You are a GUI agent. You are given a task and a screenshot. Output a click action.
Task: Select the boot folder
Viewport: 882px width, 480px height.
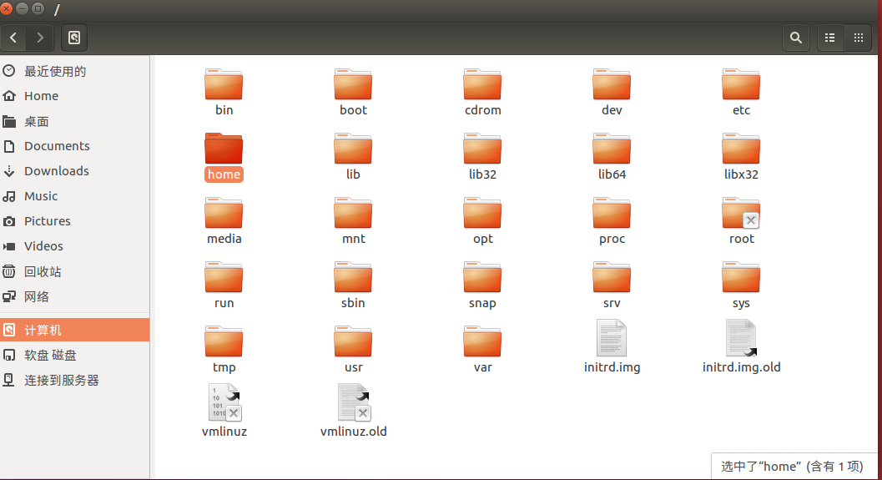tap(353, 93)
